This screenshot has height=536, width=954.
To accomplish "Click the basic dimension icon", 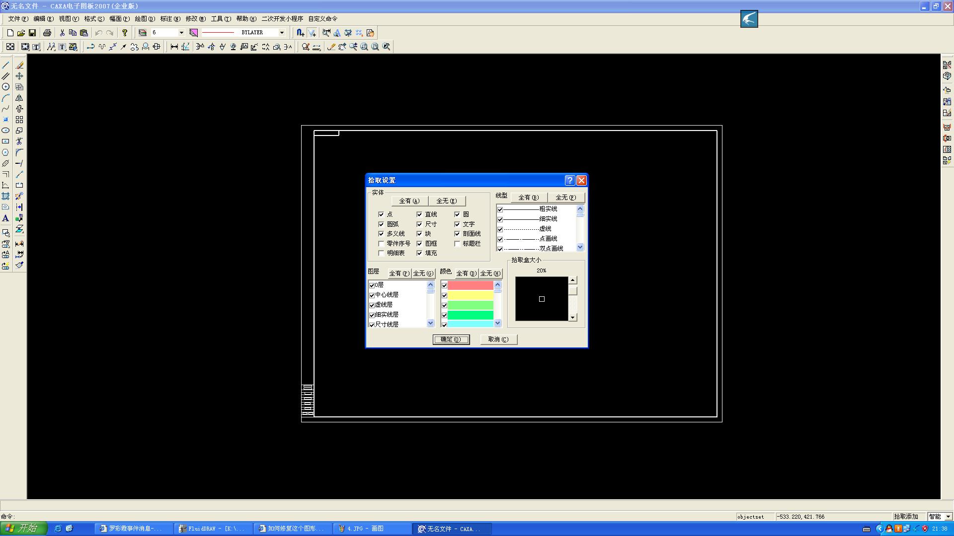I will coord(174,47).
